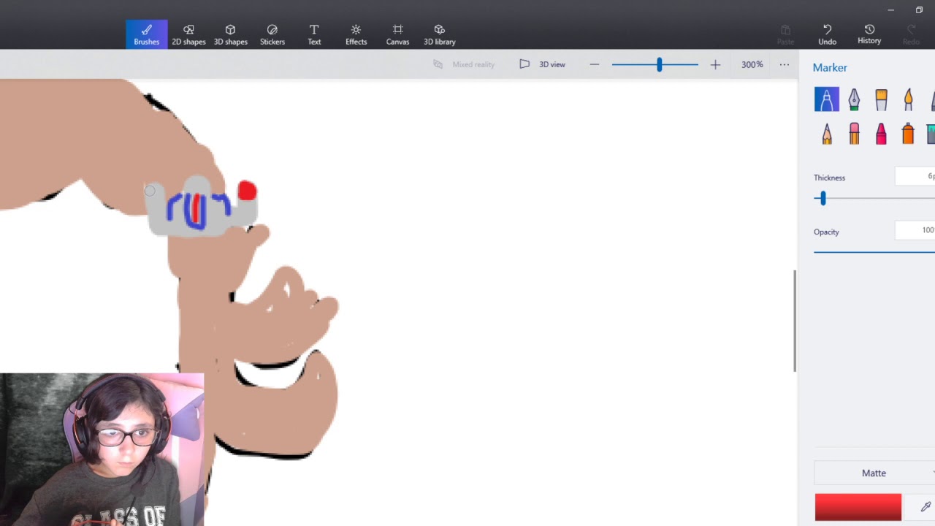Select the Spray can tool
Image resolution: width=935 pixels, height=526 pixels.
pyautogui.click(x=908, y=134)
